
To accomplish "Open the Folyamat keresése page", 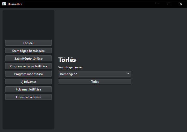I will click(28, 97).
